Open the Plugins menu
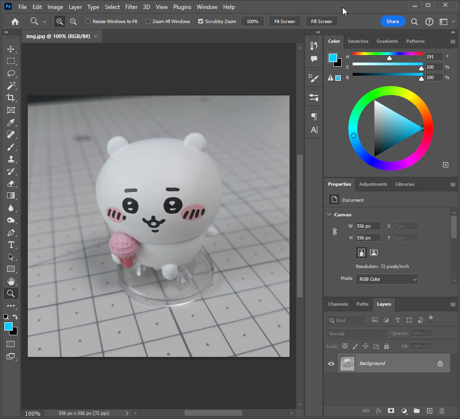Viewport: 460px width, 419px height. 182,7
